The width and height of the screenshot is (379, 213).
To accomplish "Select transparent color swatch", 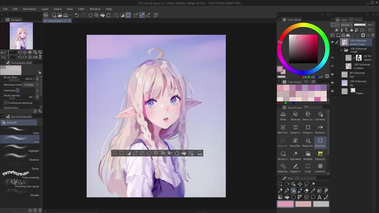I will (321, 204).
